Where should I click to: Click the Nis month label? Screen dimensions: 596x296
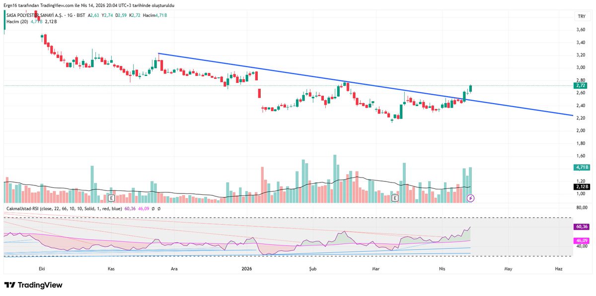(x=442, y=269)
